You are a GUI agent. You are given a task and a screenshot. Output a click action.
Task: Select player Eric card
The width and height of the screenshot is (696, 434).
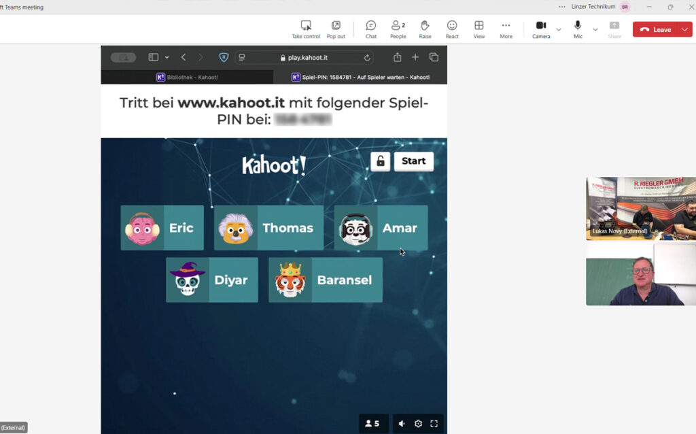point(162,227)
